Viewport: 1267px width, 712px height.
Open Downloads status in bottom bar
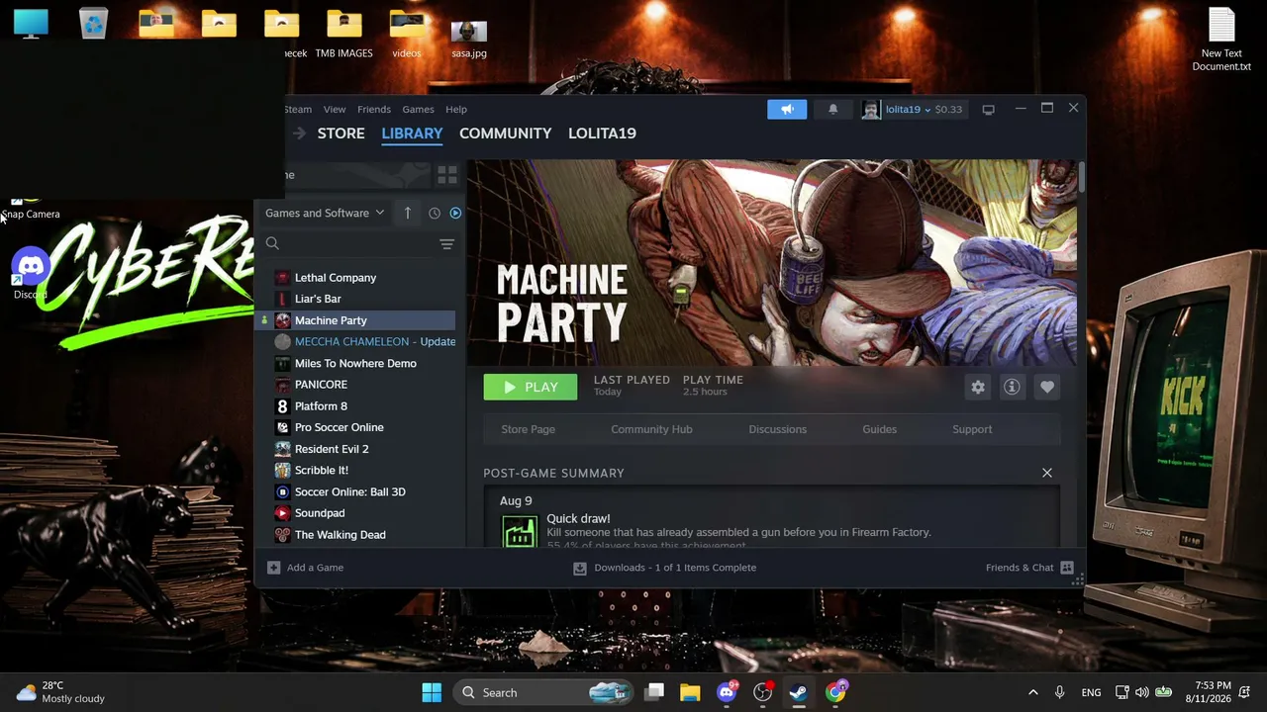click(x=665, y=568)
